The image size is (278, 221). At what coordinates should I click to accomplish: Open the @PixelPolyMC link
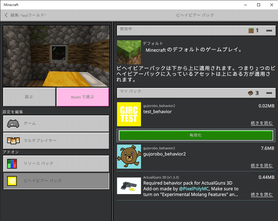pyautogui.click(x=194, y=189)
